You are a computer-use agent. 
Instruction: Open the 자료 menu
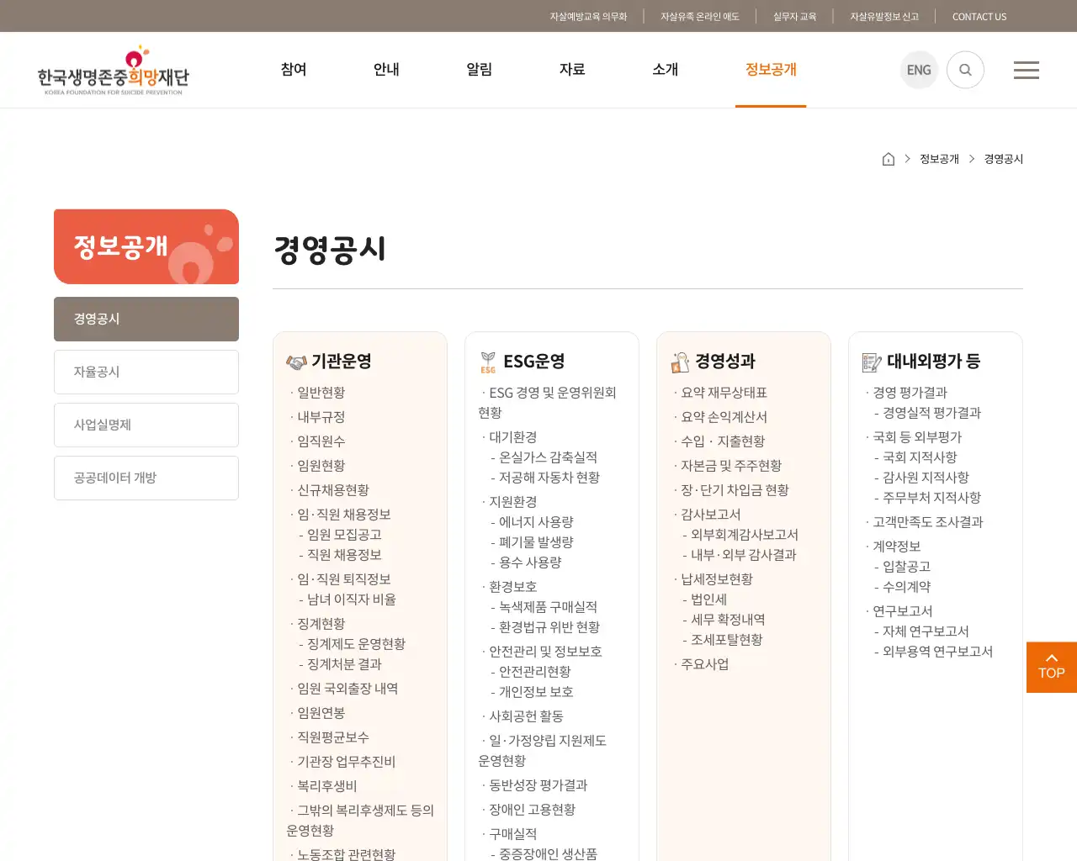(x=571, y=70)
